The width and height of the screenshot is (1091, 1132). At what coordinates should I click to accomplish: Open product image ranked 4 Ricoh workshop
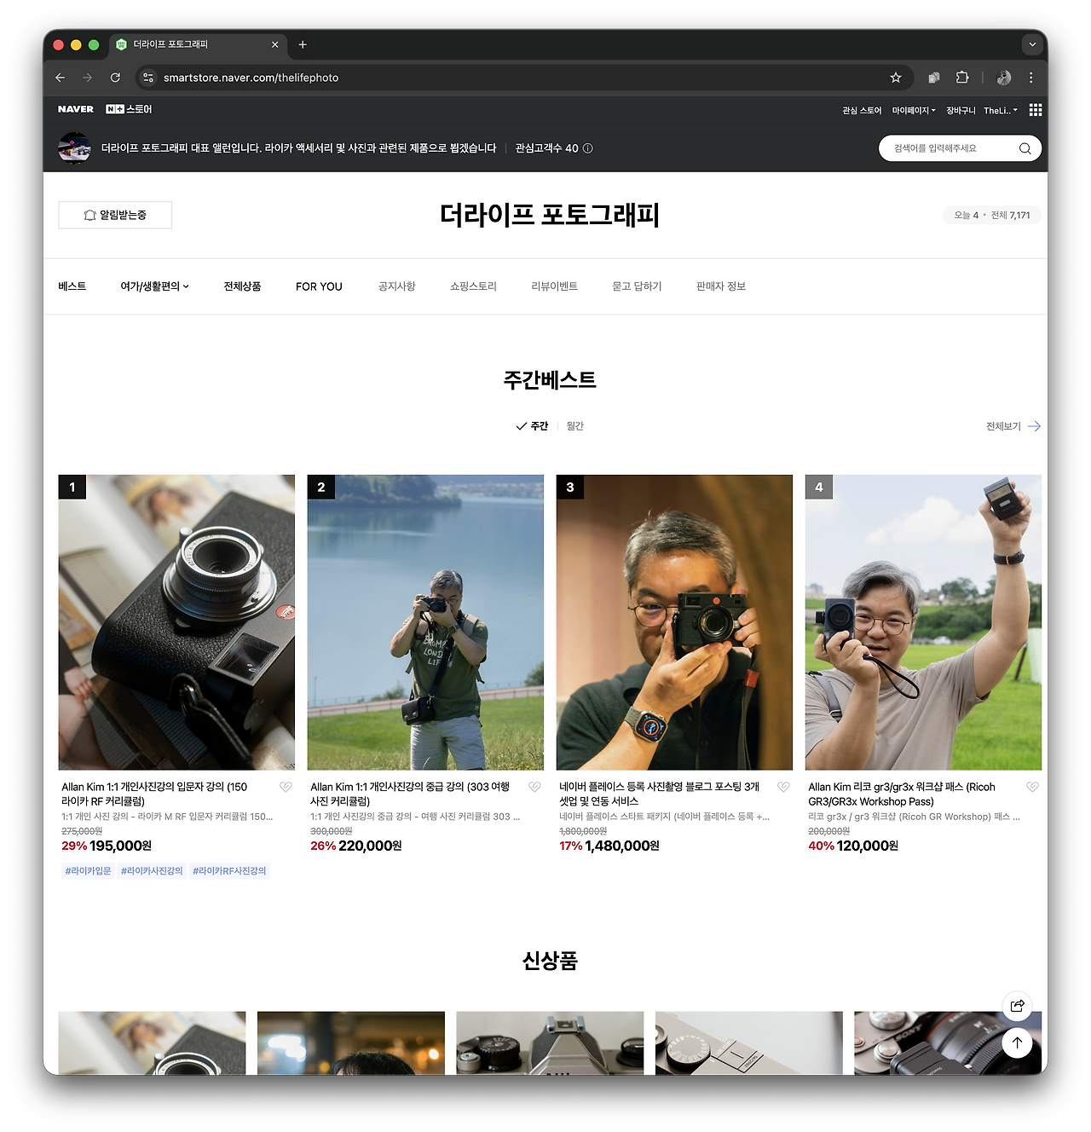point(923,622)
